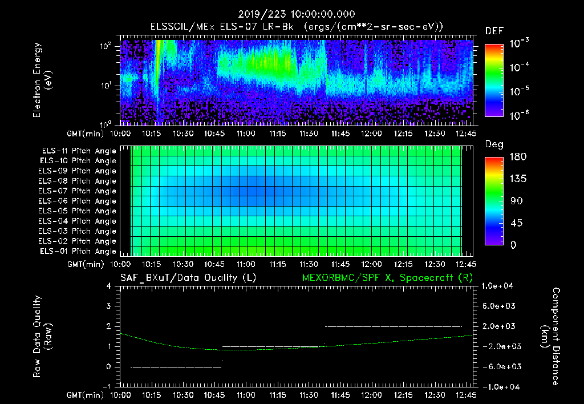Click the Deg pitch angle color bar
The height and width of the screenshot is (404, 584).
tap(494, 201)
